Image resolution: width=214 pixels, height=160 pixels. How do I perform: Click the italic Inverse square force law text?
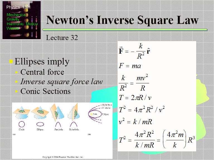click(62, 82)
